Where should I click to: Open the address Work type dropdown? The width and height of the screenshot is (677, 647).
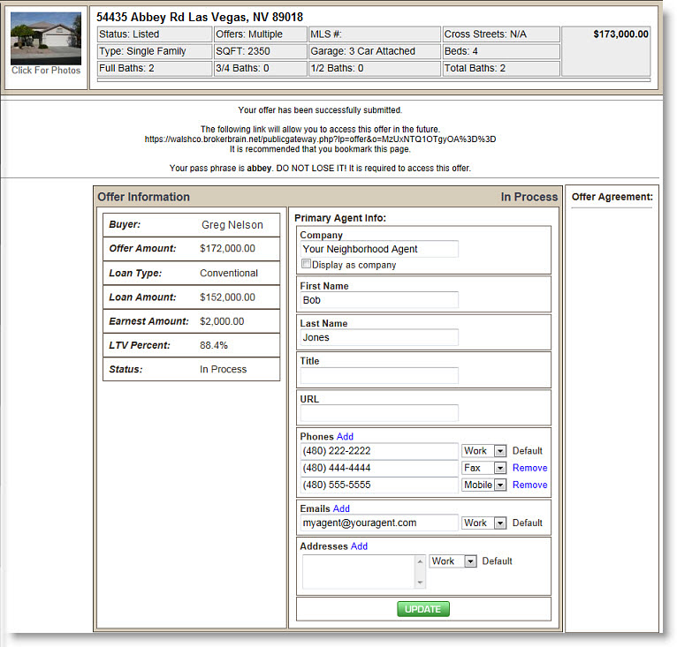[x=453, y=561]
